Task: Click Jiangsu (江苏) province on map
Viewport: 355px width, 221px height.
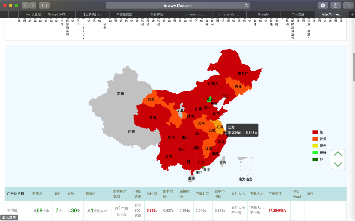Action: (220, 127)
